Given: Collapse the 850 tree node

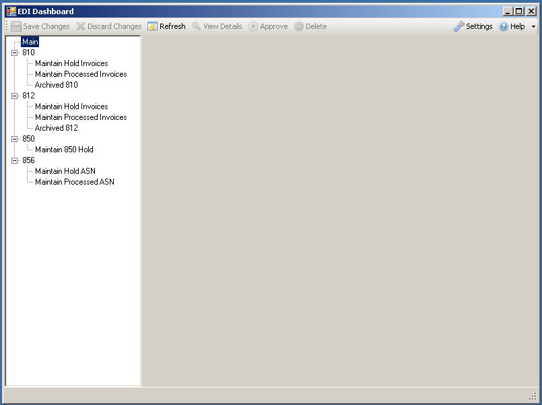Looking at the screenshot, I should (15, 139).
